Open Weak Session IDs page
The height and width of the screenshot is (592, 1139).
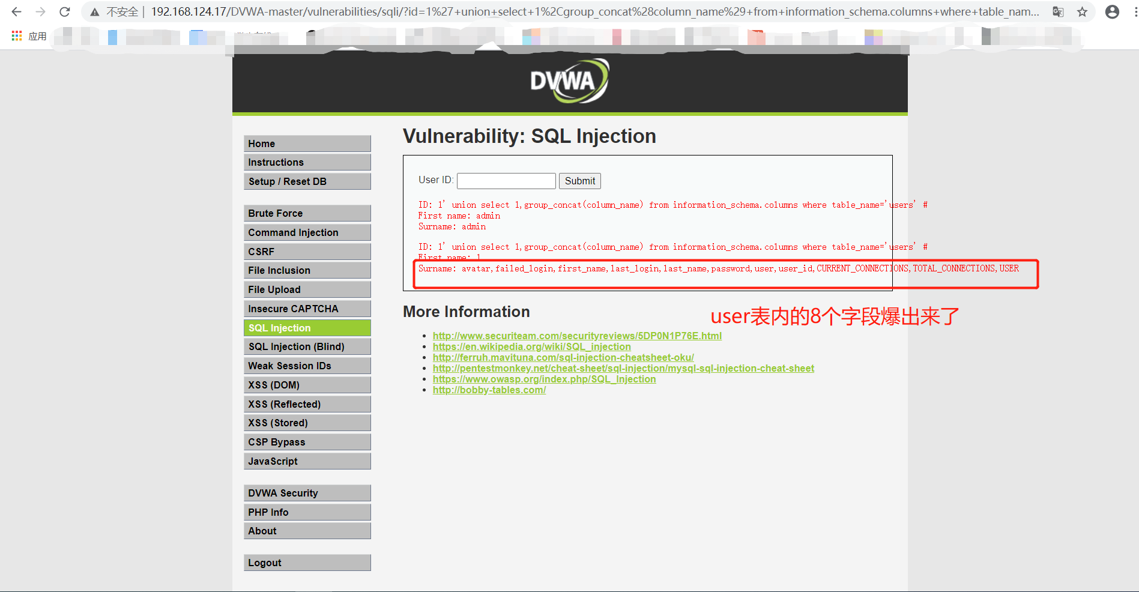pos(307,366)
